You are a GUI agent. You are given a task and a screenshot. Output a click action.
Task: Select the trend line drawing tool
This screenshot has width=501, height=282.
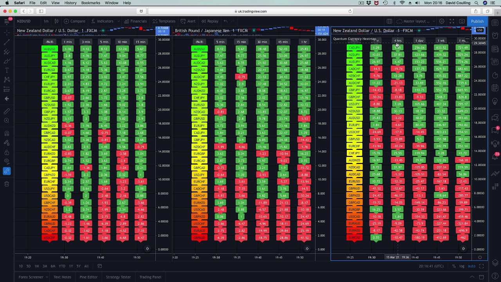[7, 42]
